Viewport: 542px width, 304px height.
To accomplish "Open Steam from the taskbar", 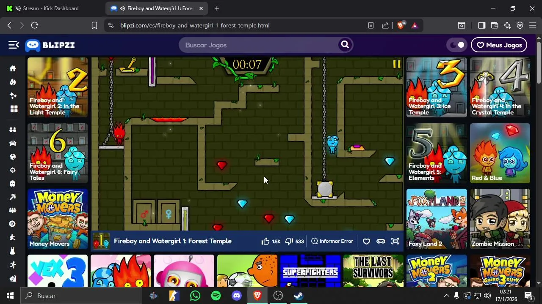I will click(x=299, y=296).
